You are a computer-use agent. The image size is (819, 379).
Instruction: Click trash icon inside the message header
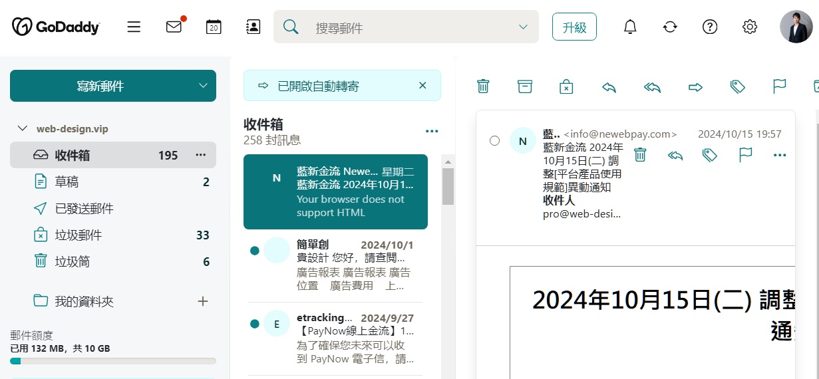(x=640, y=155)
